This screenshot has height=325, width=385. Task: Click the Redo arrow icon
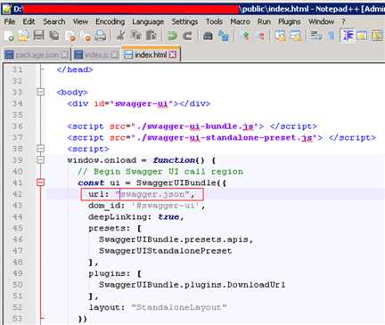187,37
